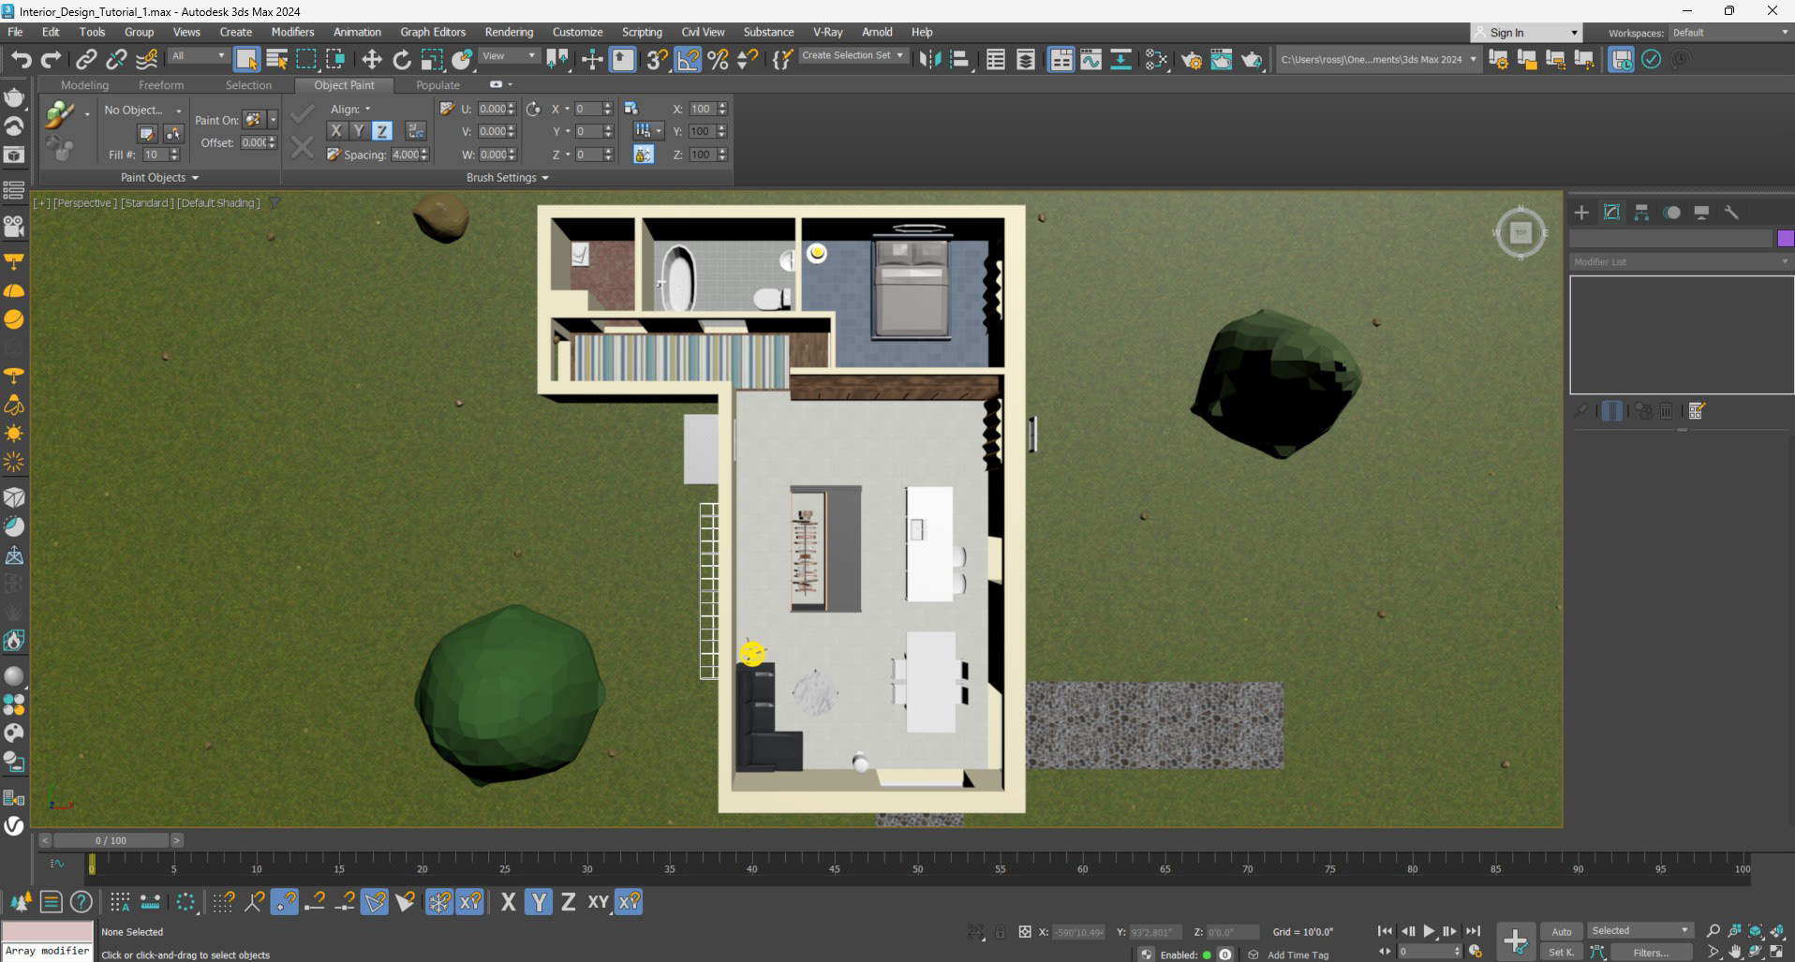Switch to the Freeform ribbon tab
Image resolution: width=1795 pixels, height=962 pixels.
161,85
